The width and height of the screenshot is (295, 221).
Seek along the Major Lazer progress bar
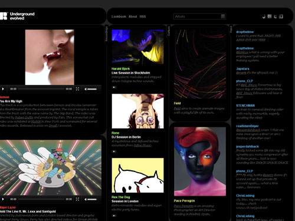tap(41, 199)
